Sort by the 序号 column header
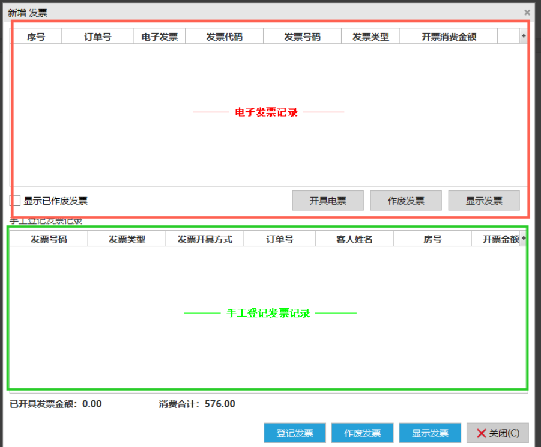The width and height of the screenshot is (541, 447). click(x=36, y=37)
